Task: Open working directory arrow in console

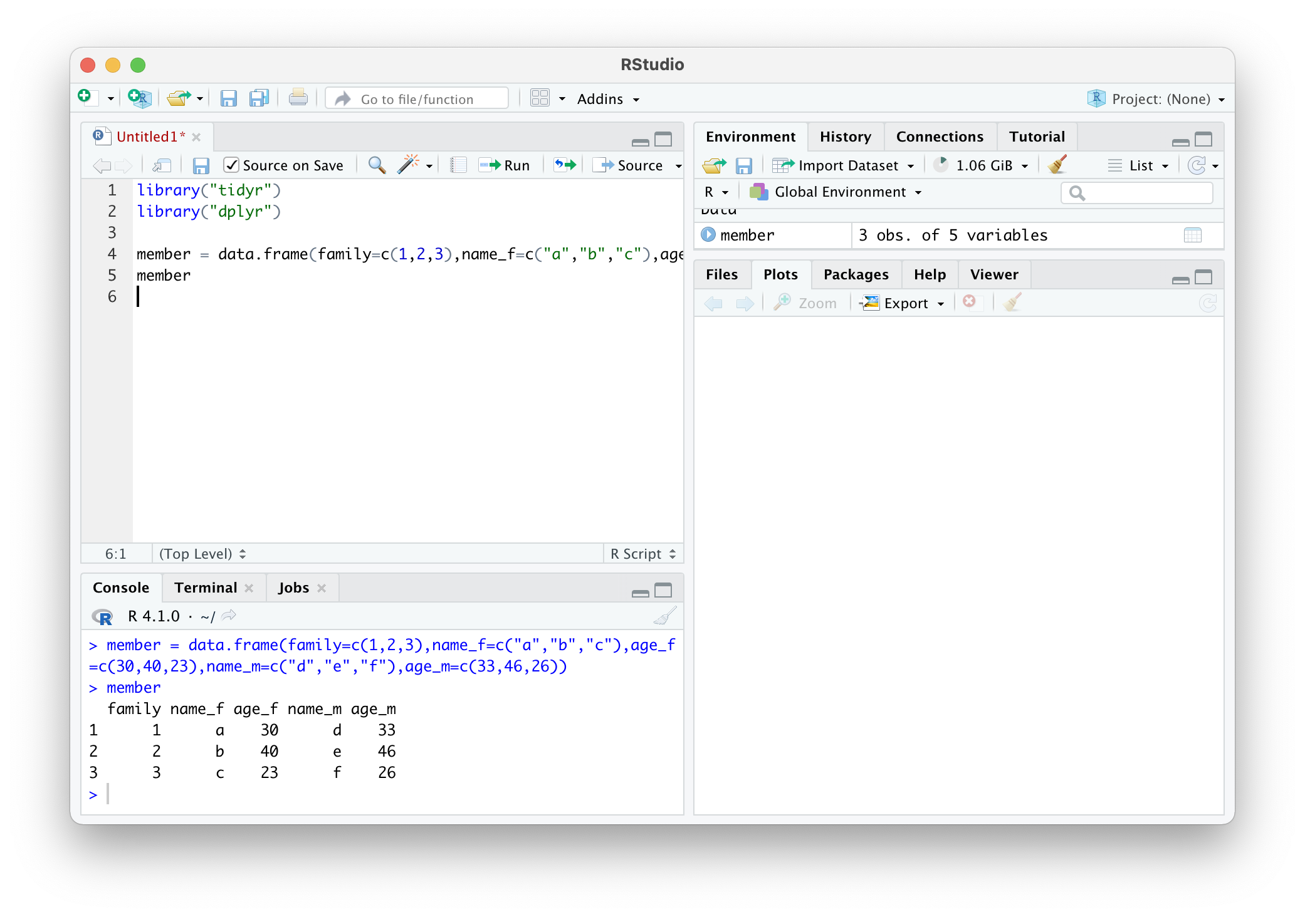Action: click(229, 616)
